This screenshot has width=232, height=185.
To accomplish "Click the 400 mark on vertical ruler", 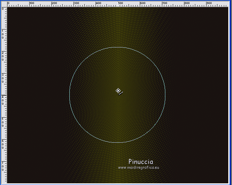I will pos(3,100).
